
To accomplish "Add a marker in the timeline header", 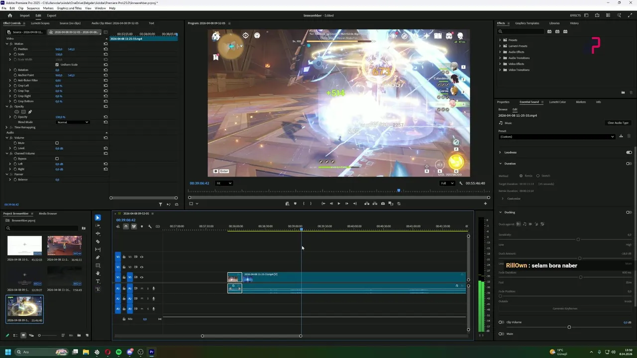I will point(142,226).
